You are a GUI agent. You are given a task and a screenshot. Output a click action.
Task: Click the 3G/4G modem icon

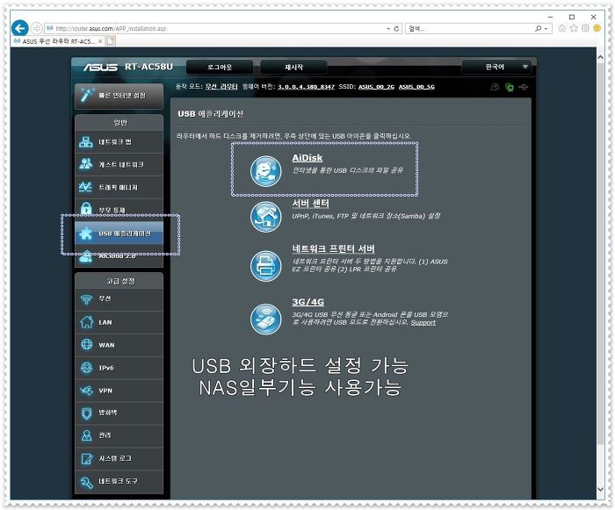265,320
